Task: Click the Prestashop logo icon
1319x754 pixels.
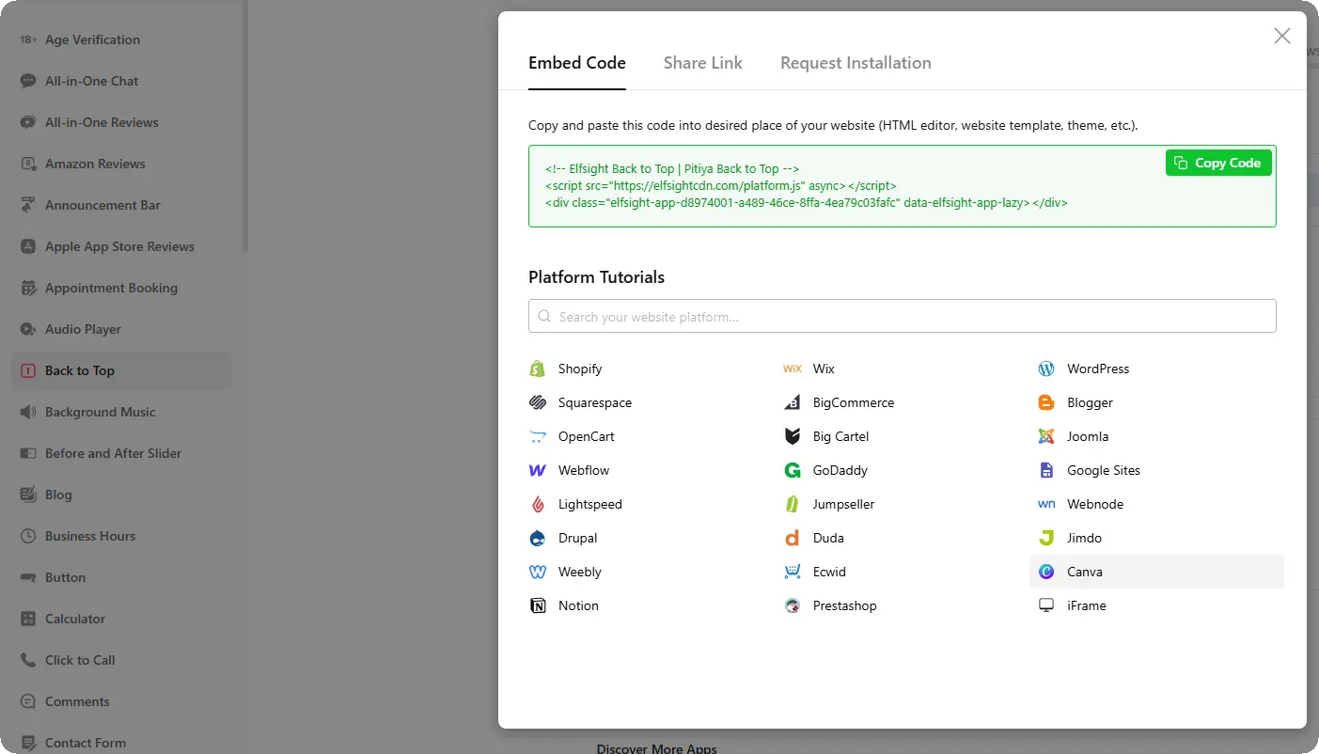Action: [793, 605]
